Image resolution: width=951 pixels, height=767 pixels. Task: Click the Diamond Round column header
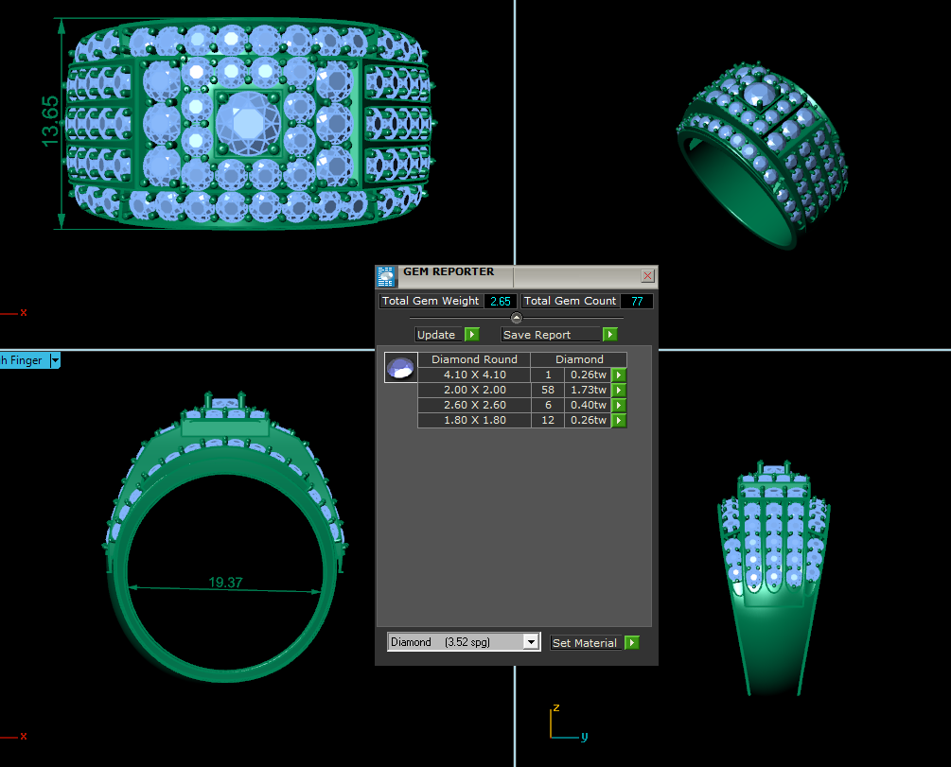(474, 359)
